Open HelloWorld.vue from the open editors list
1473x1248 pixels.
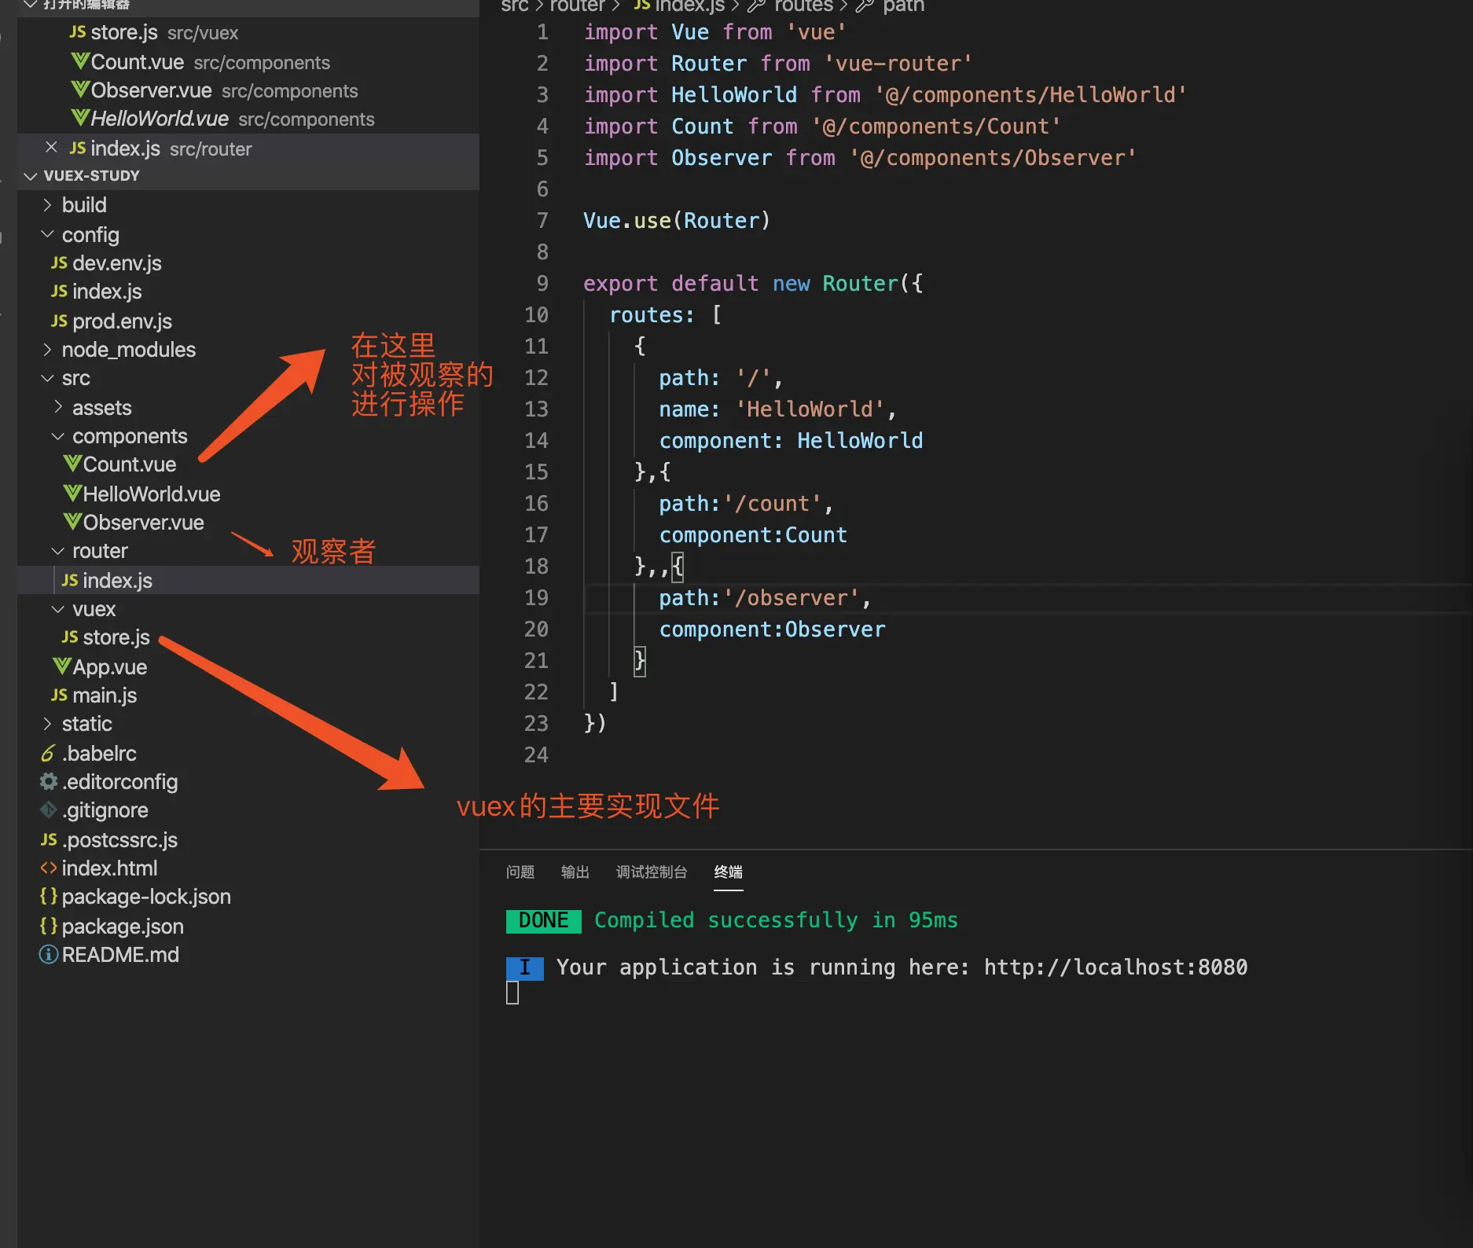tap(160, 119)
